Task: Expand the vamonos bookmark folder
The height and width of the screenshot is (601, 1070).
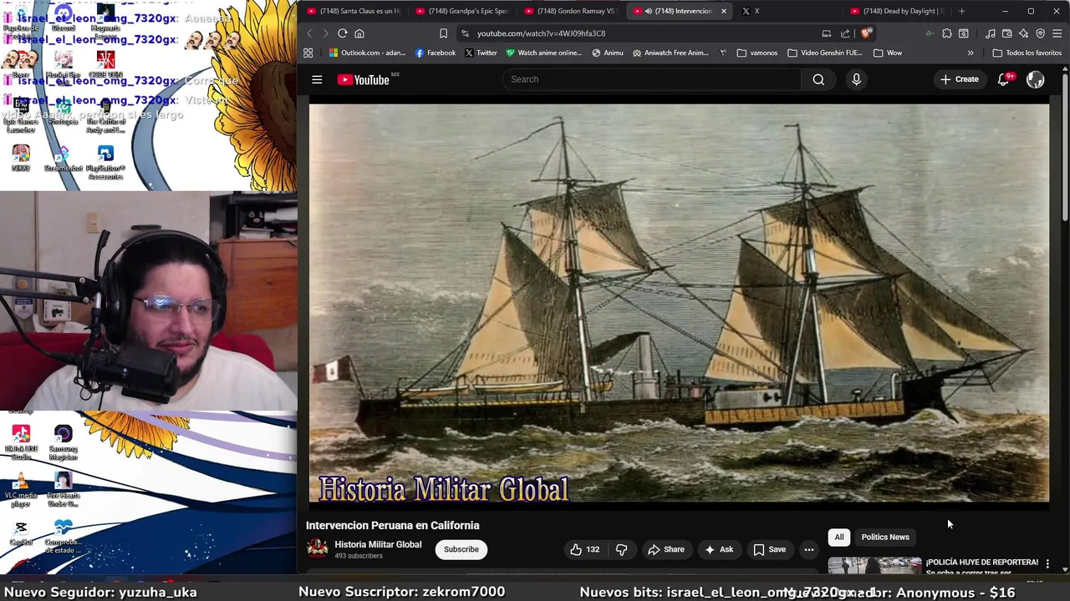Action: (757, 53)
